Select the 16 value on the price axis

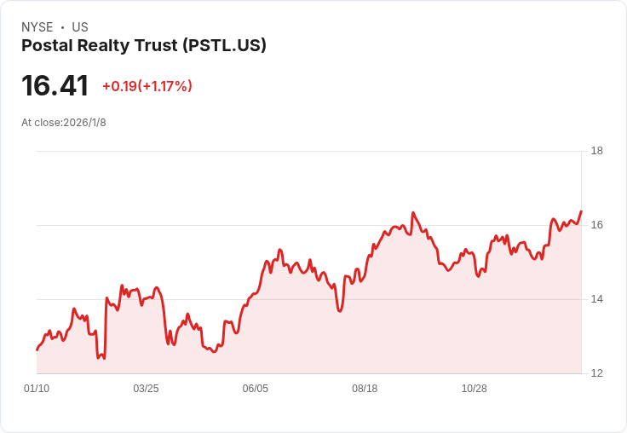point(597,225)
